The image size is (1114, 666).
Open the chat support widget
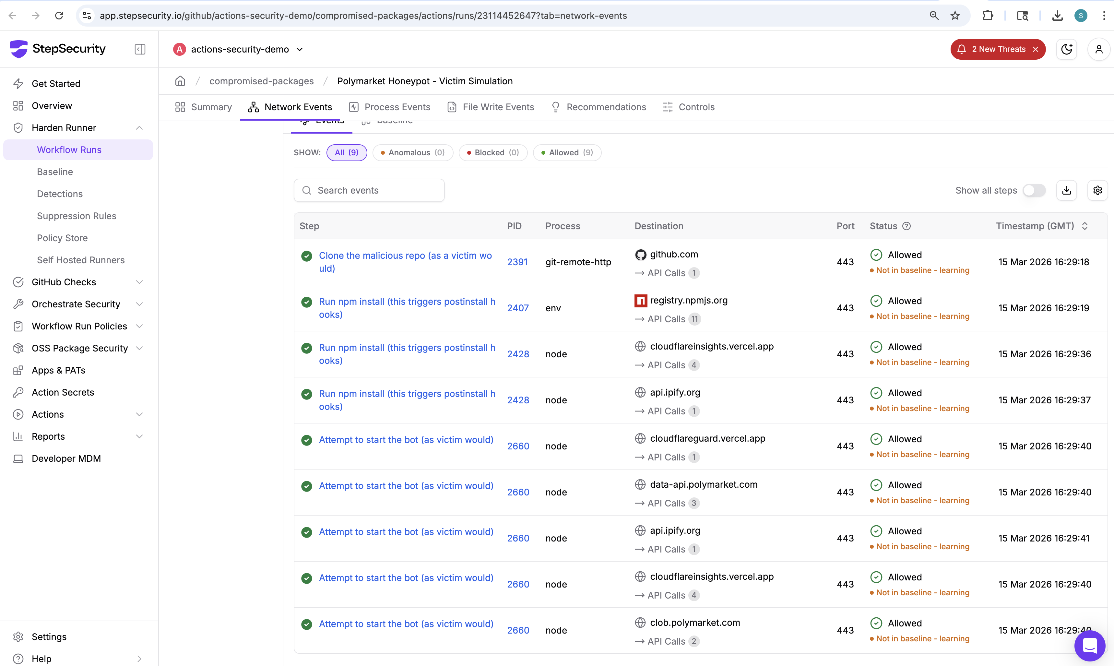(x=1089, y=645)
